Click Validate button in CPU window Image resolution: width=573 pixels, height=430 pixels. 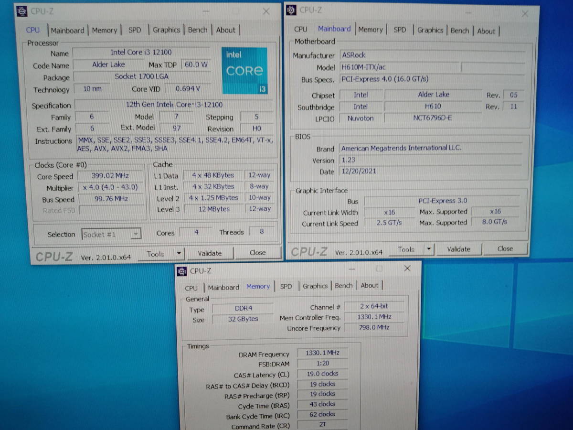[210, 253]
